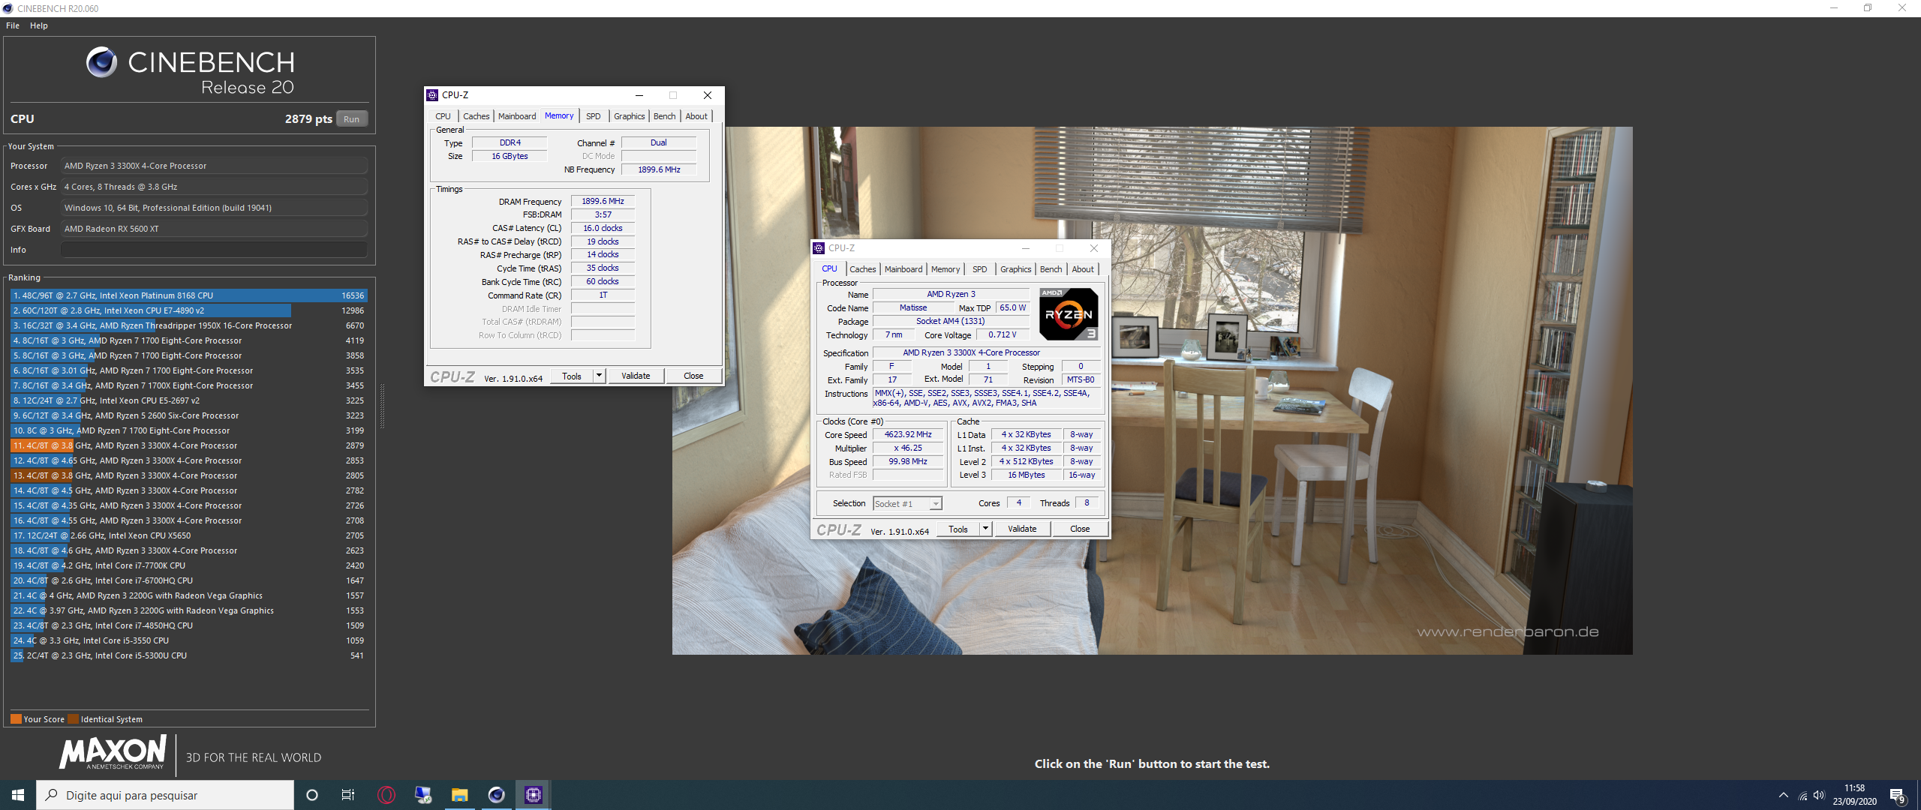Click CPU-Z processor window title bar icon

coord(819,248)
